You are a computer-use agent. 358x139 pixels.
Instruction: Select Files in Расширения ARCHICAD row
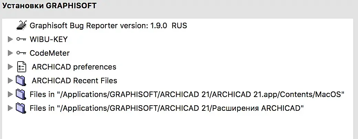167,108
